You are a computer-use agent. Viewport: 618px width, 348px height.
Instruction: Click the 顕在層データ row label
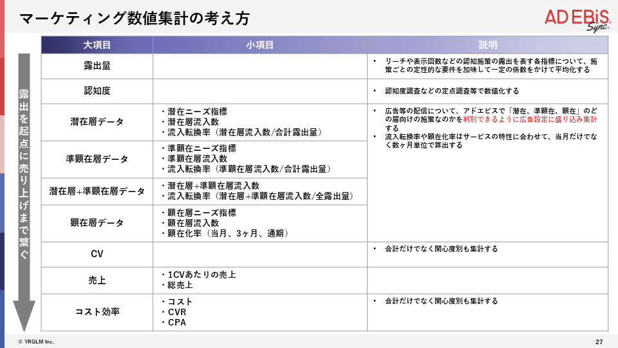97,223
